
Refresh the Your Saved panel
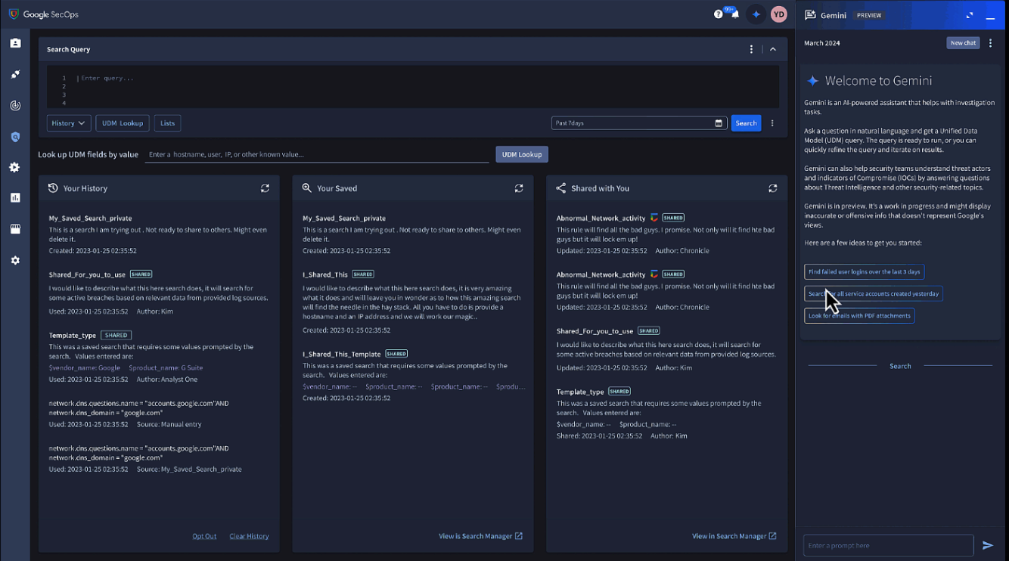click(x=519, y=188)
